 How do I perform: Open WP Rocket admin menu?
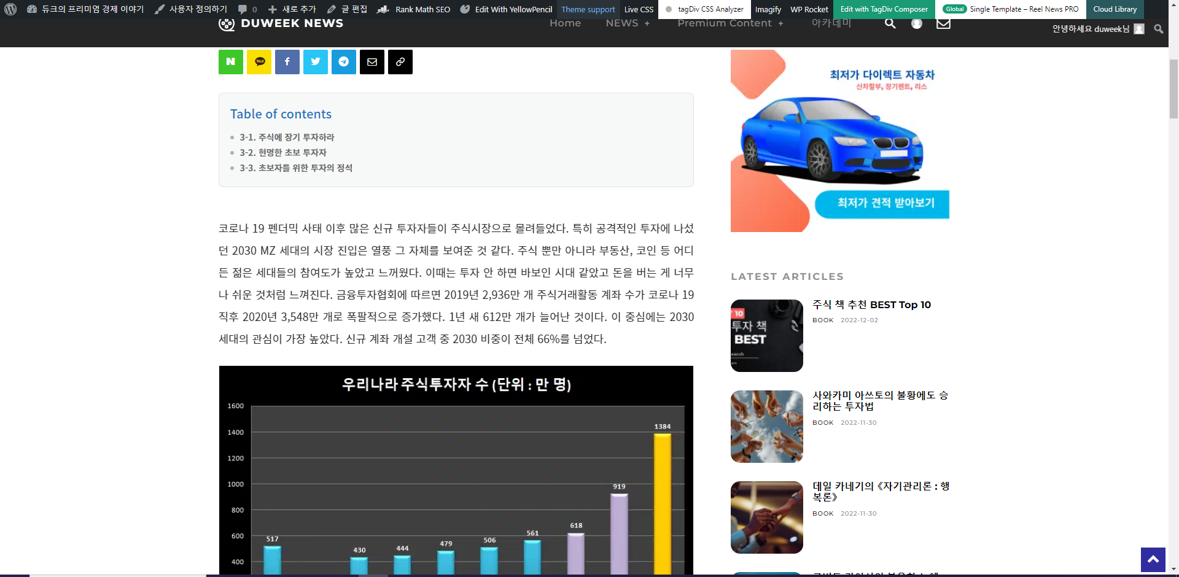[x=809, y=9]
